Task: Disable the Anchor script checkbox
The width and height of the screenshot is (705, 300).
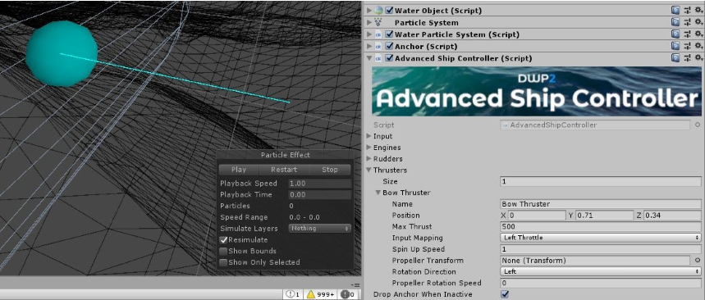Action: coord(389,46)
